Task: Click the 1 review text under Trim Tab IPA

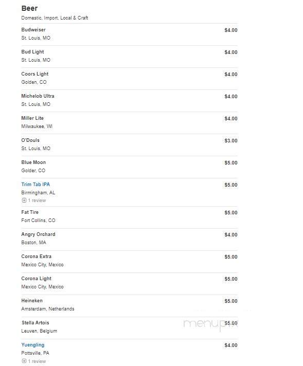Action: coord(37,200)
